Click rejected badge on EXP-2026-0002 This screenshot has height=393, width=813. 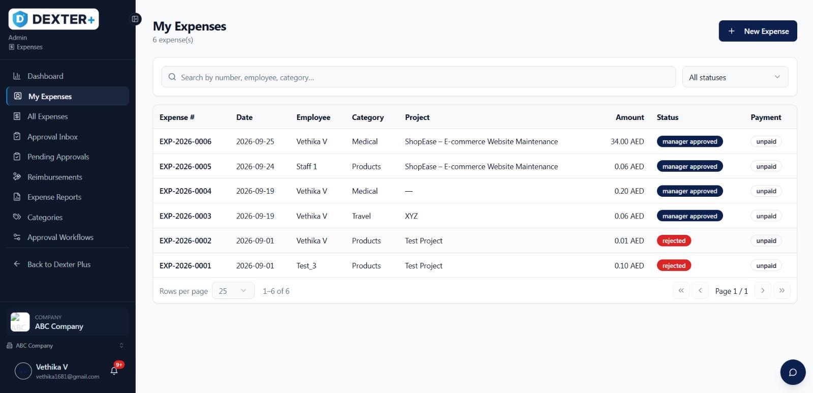(674, 240)
